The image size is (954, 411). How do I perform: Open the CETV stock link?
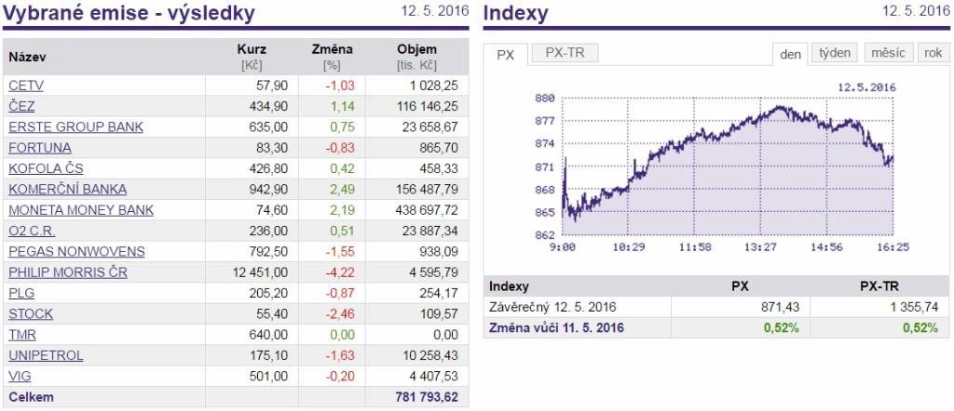tap(26, 86)
